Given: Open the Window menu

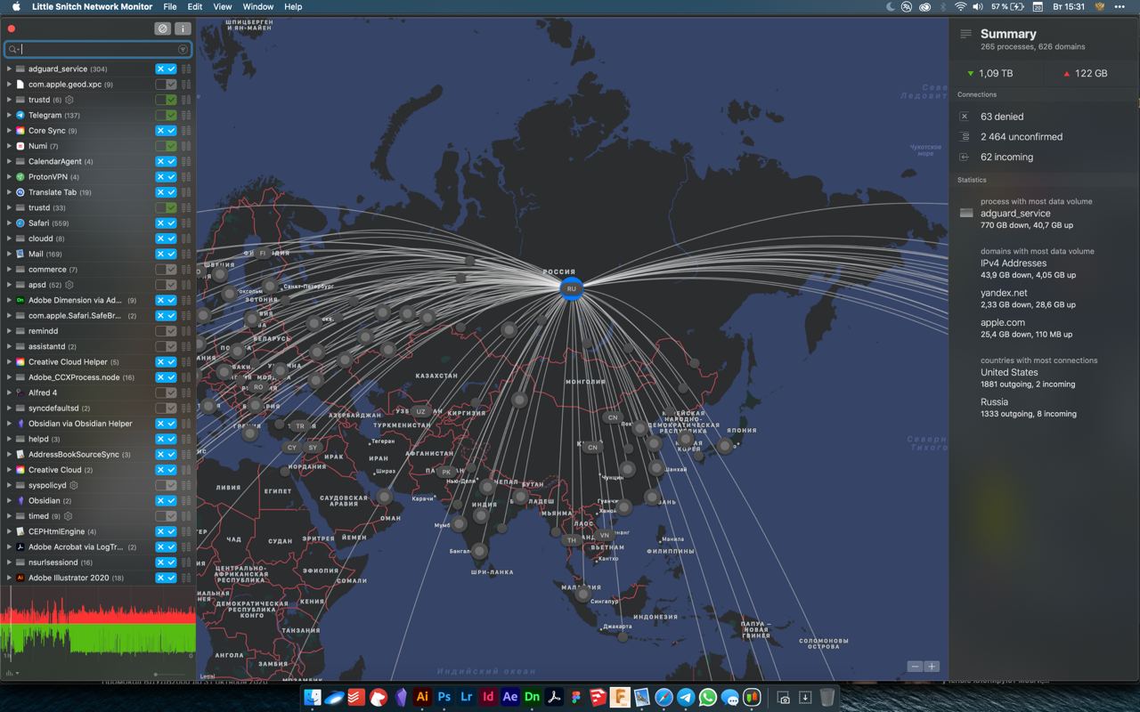Looking at the screenshot, I should (258, 6).
